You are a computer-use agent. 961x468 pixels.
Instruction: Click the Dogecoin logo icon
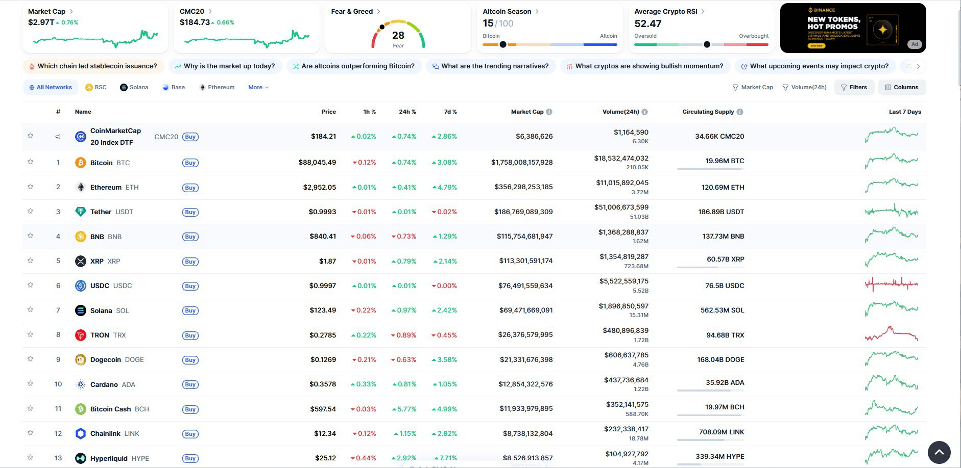[80, 360]
